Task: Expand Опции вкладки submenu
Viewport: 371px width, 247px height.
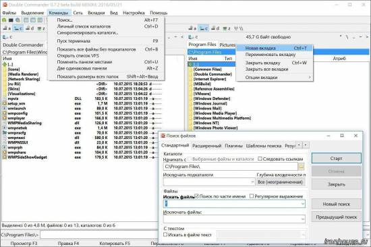Action: click(275, 78)
